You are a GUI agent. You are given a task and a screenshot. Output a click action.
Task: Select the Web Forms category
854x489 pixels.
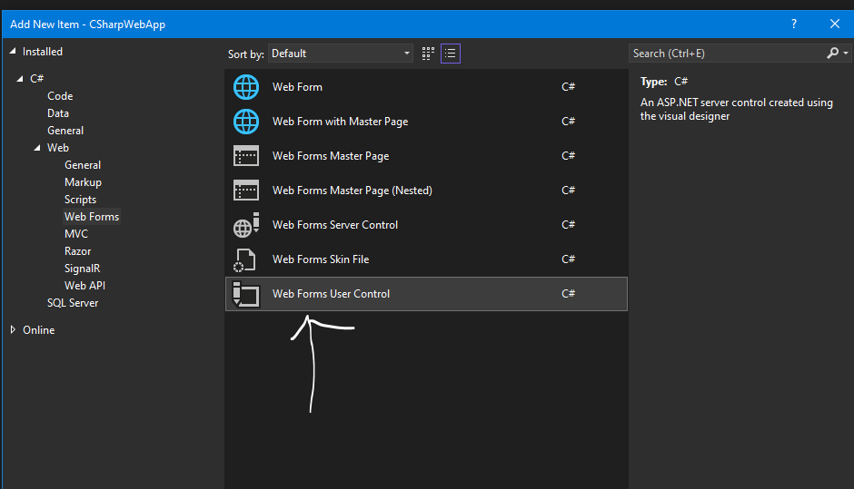pos(92,217)
